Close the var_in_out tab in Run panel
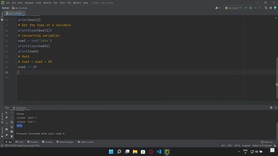 click(x=28, y=108)
